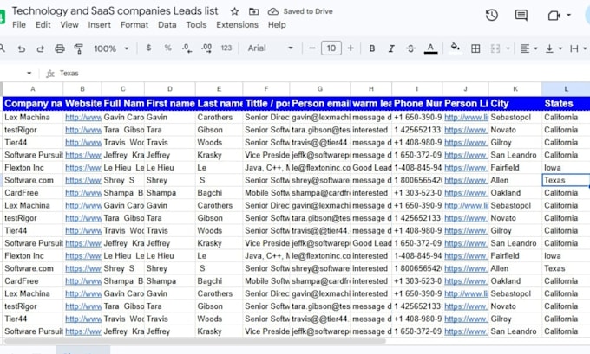Image resolution: width=590 pixels, height=354 pixels.
Task: Star the document with the star icon
Action: [234, 11]
